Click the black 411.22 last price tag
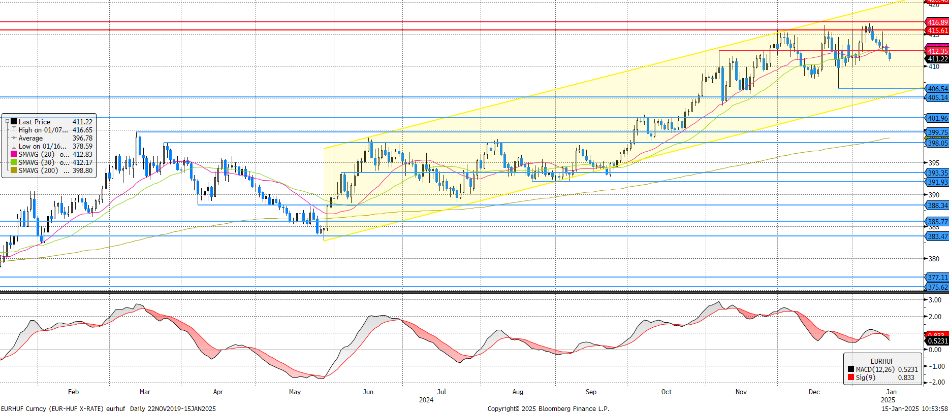Viewport: 949px width, 413px height. click(x=937, y=59)
